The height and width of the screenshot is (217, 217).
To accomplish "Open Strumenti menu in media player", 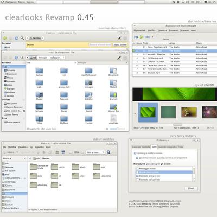I will click(184, 30).
